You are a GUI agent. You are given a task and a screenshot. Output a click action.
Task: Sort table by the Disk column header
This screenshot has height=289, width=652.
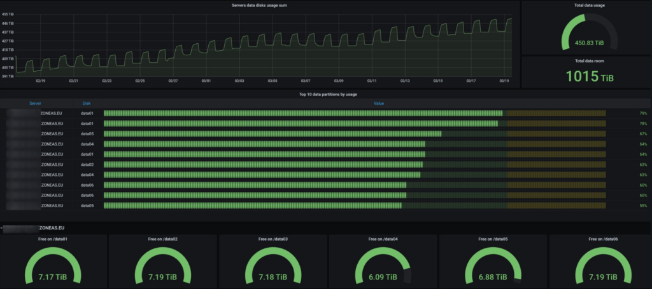pos(87,104)
